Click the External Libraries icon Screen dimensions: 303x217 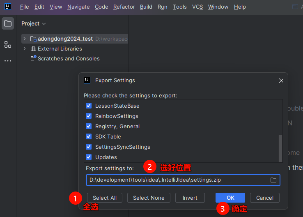click(x=33, y=48)
